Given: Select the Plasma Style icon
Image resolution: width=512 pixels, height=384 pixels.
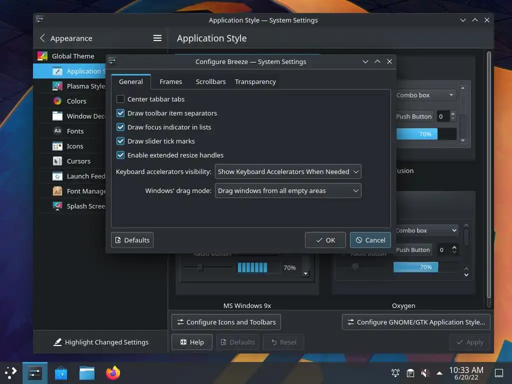Looking at the screenshot, I should click(57, 86).
